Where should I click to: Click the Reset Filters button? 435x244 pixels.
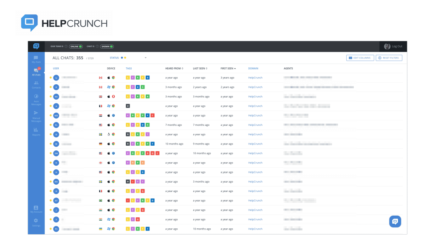(389, 58)
